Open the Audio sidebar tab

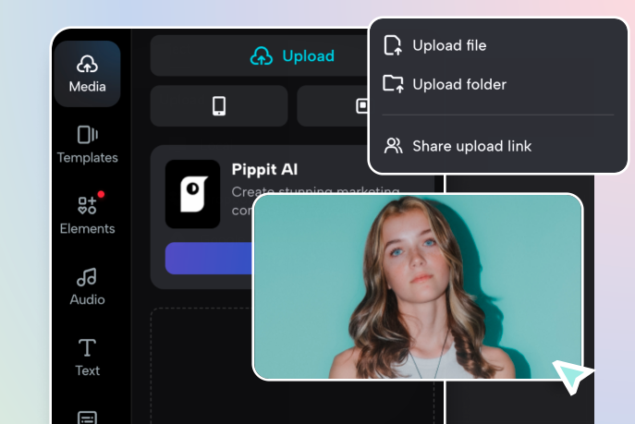point(87,286)
